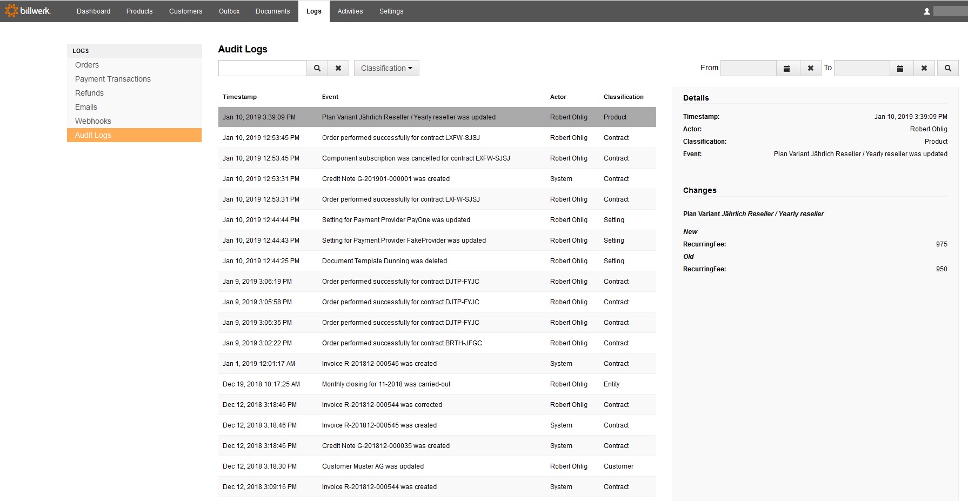968x501 pixels.
Task: Click the To date input field
Action: [x=862, y=68]
